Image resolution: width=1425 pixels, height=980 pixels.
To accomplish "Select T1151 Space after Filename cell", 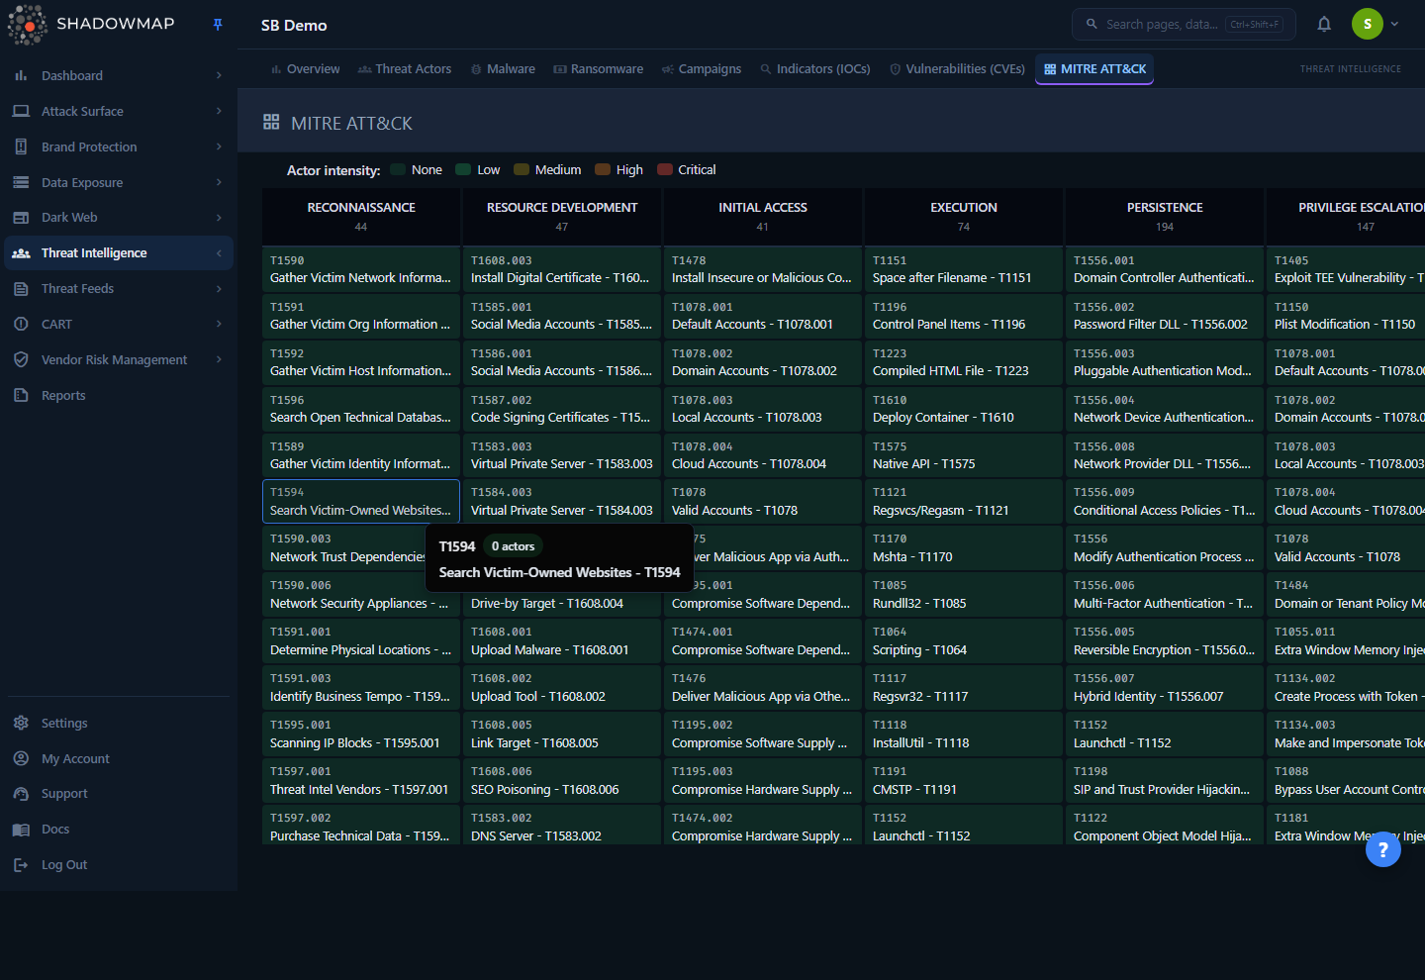I will (x=964, y=269).
